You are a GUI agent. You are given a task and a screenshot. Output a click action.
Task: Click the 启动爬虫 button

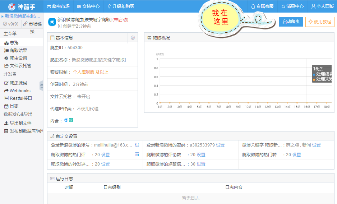[x=291, y=22]
